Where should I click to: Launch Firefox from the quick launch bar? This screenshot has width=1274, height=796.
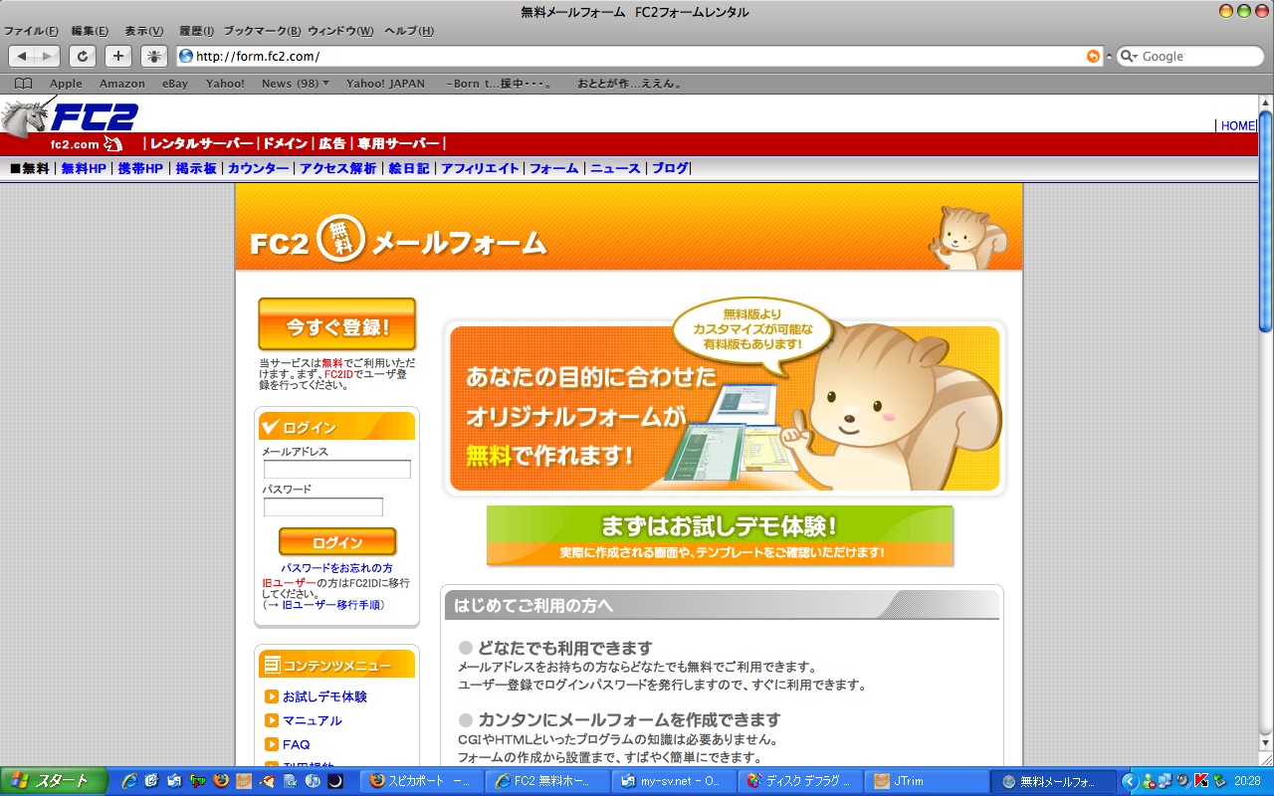point(221,781)
